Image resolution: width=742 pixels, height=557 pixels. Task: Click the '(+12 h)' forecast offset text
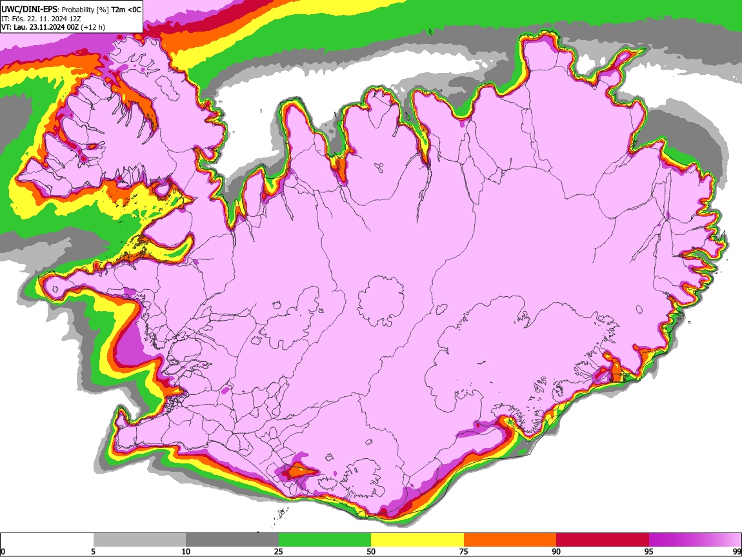(x=93, y=28)
